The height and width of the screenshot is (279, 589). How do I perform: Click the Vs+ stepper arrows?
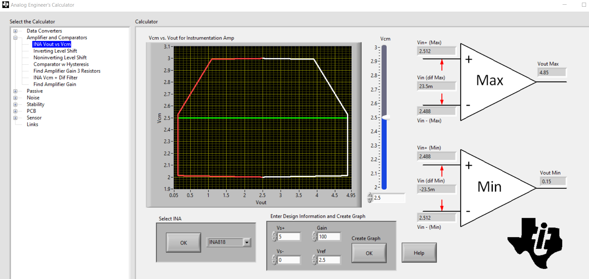(275, 236)
